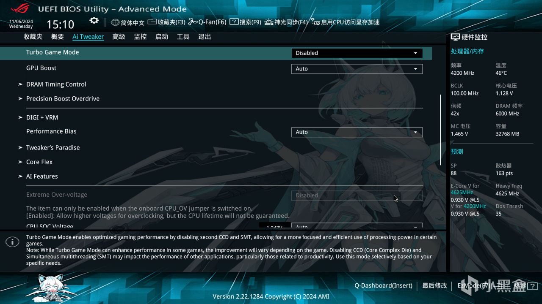Select the Turbo Game Mode label
This screenshot has width=542, height=304.
[53, 52]
